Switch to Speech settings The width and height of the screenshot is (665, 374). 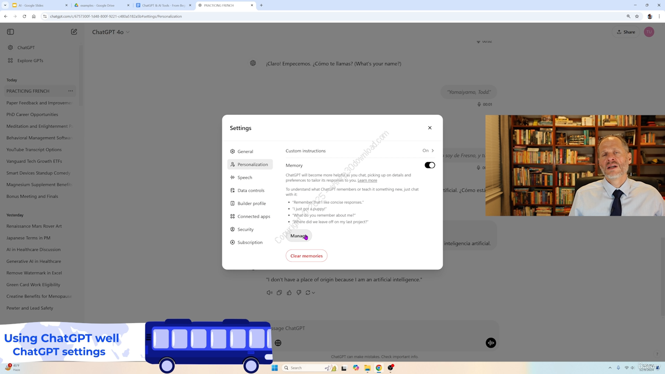[250, 177]
